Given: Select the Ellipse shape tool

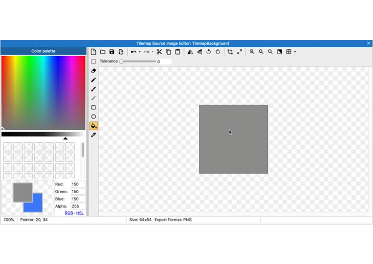Looking at the screenshot, I should tap(93, 117).
